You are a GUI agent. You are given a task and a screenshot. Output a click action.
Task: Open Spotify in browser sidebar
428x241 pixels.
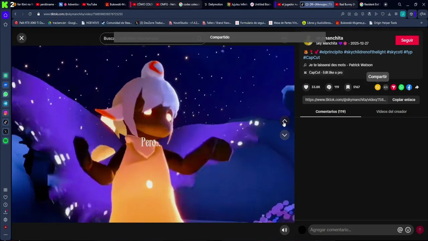[x=5, y=141]
